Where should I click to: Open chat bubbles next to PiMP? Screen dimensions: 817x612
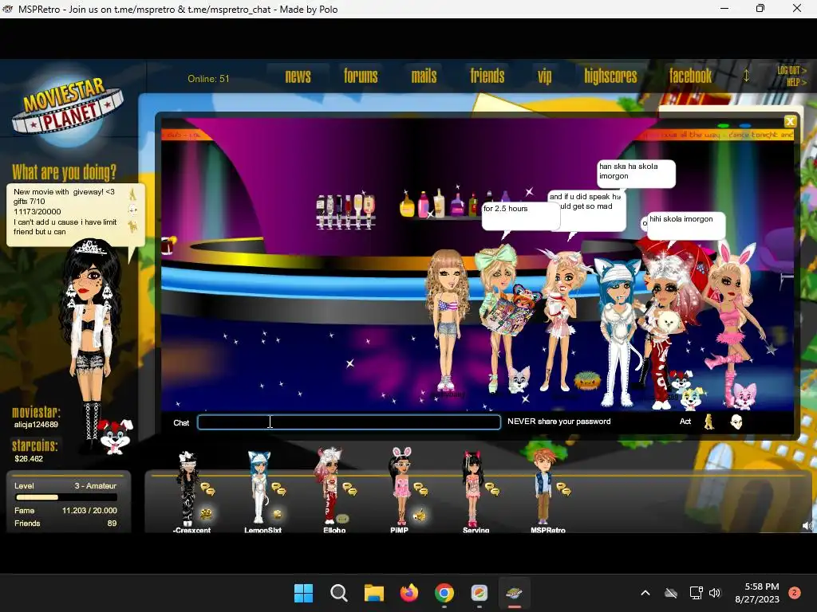[420, 489]
